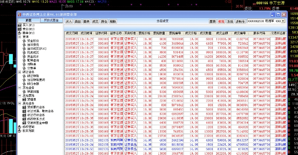298x155 pixels.
Task: Open 银行余额 icon in the tree
Action: click(24, 84)
